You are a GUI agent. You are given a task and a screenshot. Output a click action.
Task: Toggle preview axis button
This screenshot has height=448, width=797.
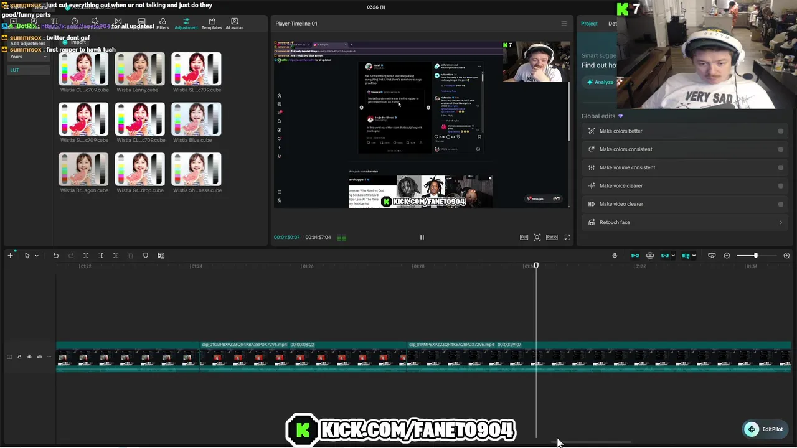[686, 255]
